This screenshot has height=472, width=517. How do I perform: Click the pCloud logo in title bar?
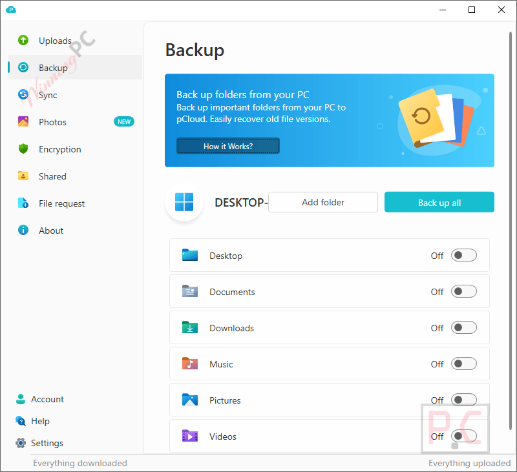(11, 10)
